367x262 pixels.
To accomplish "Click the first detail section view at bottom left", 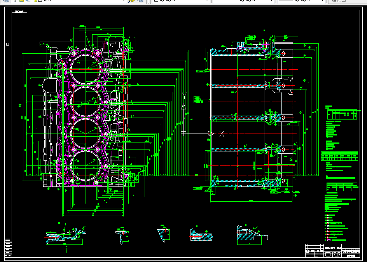I will click(66, 236).
